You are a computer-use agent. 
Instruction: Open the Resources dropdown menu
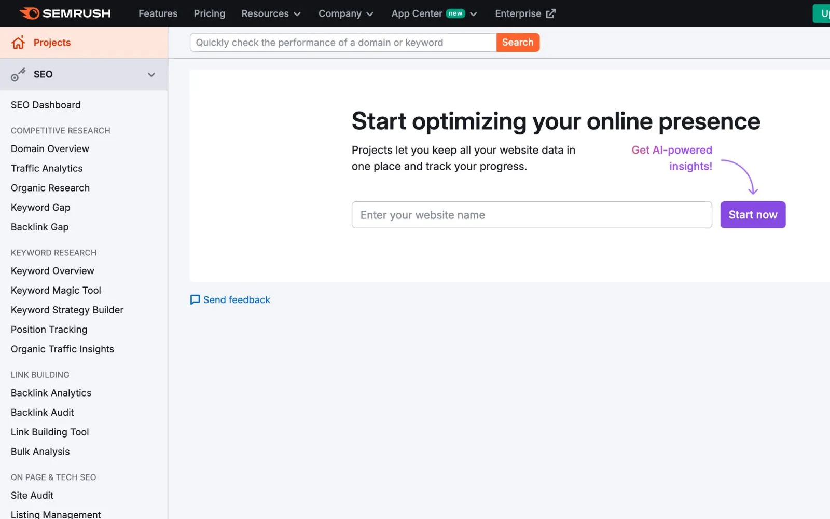[271, 13]
